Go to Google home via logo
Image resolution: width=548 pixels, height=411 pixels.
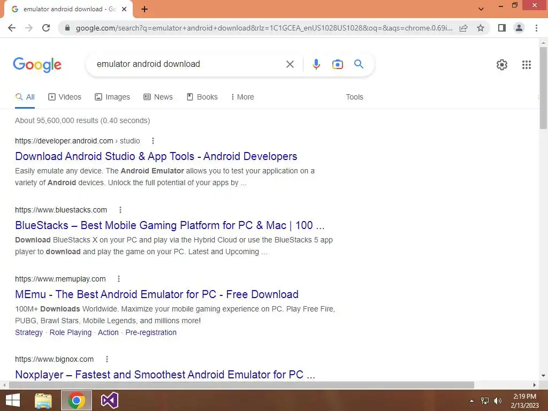[37, 65]
